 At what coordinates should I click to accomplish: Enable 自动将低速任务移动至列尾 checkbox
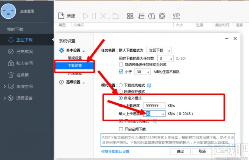point(121,65)
